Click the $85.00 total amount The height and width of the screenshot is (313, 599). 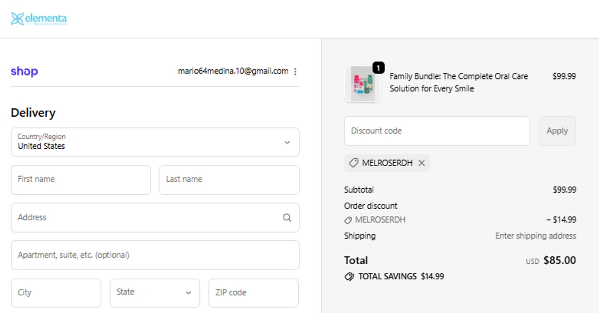point(559,261)
